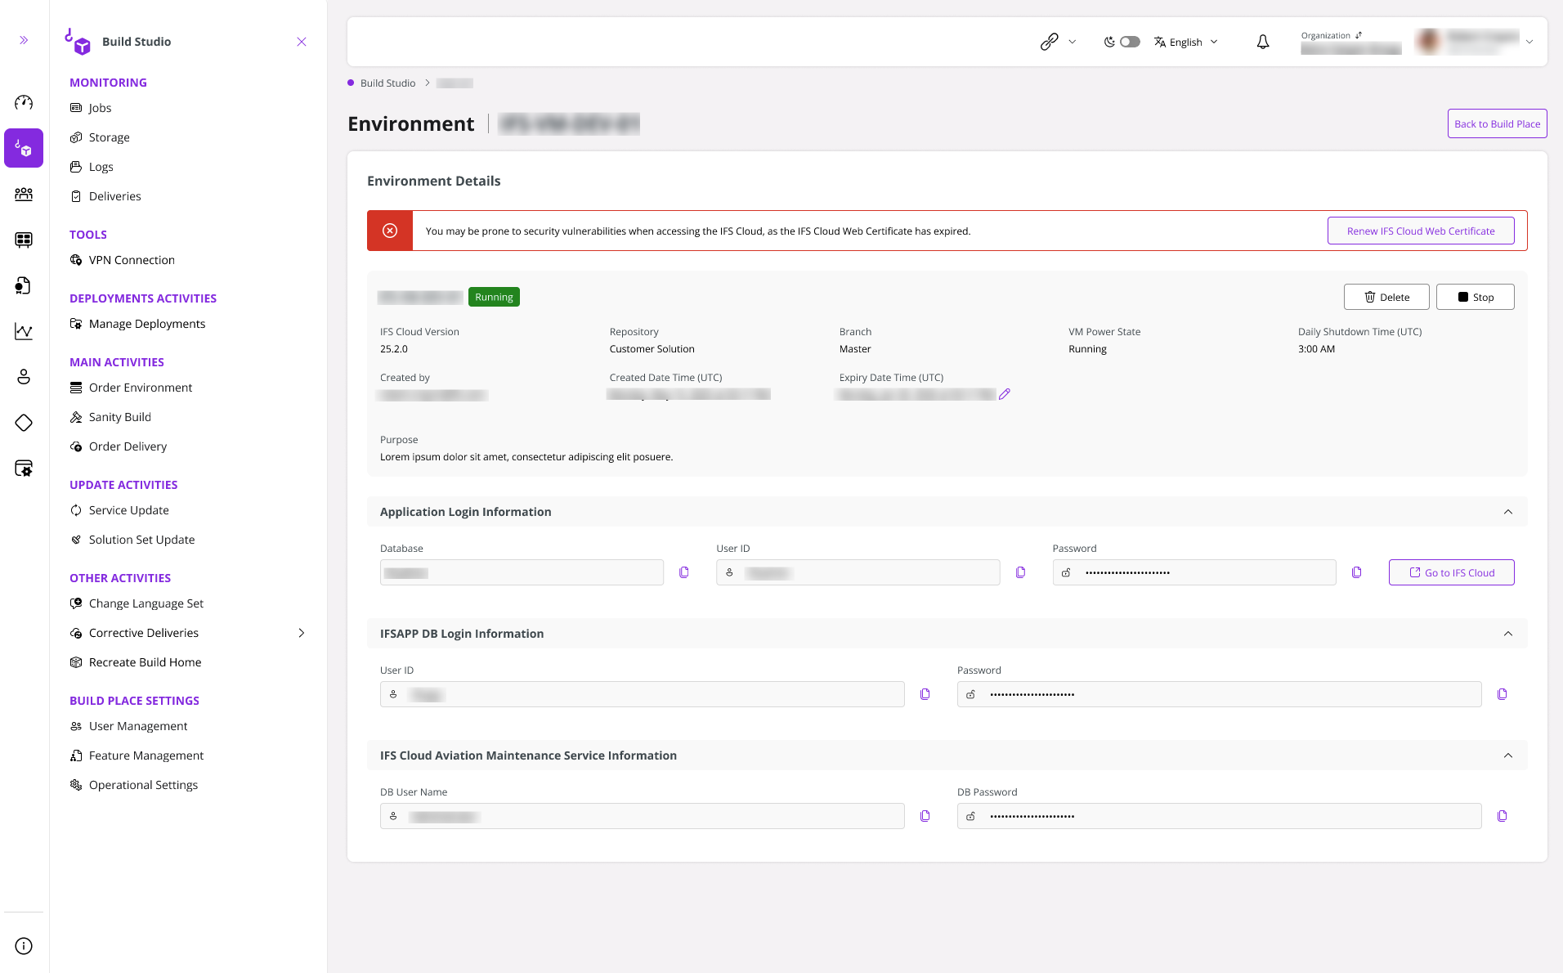Copy the Database name
1563x973 pixels.
coord(684,572)
